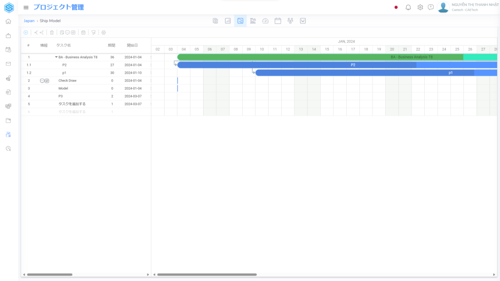Follow the Japan breadcrumb link
Image resolution: width=500 pixels, height=281 pixels.
(x=29, y=21)
